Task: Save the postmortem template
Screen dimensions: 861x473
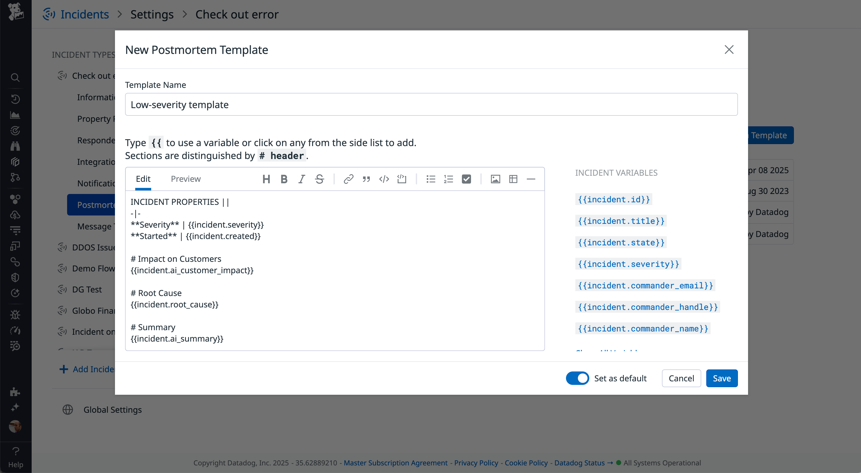Action: (x=722, y=378)
